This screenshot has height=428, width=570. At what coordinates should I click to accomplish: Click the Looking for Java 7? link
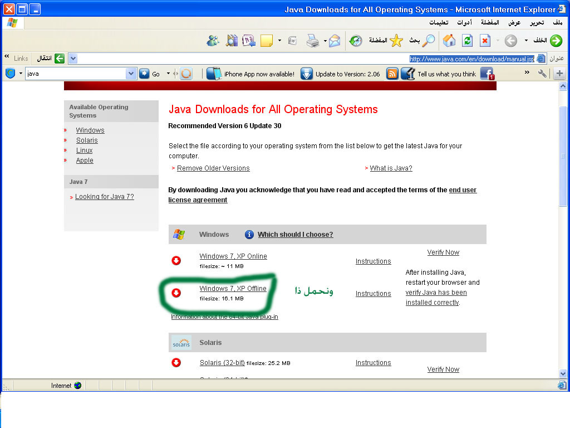pyautogui.click(x=105, y=197)
